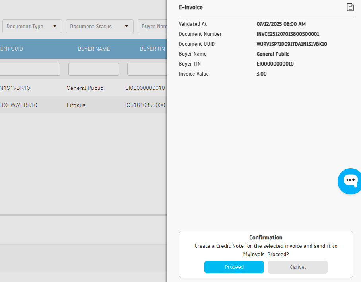Focus the filter box under Buyer Name column

[x=94, y=69]
